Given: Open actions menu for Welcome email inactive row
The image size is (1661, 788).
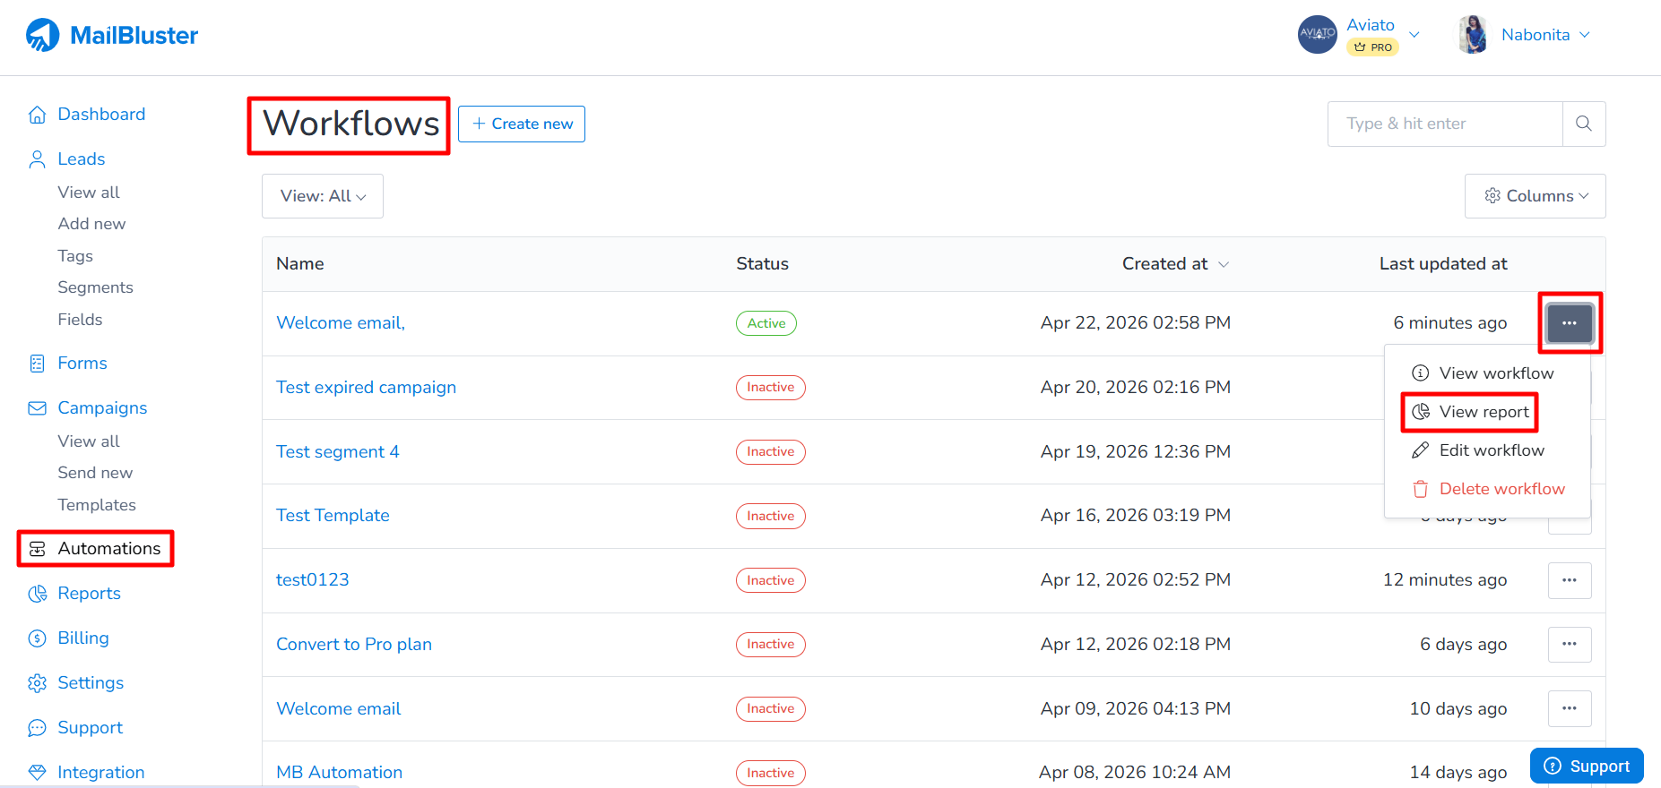Looking at the screenshot, I should 1570,708.
